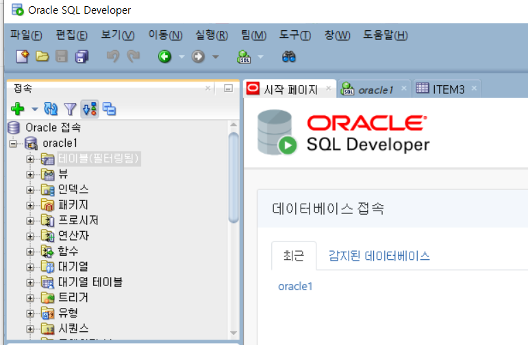The width and height of the screenshot is (528, 345).
Task: Minimize the 접속 panel
Action: [228, 88]
